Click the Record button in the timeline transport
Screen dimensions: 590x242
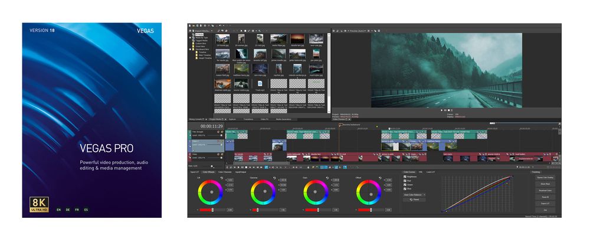pos(227,167)
